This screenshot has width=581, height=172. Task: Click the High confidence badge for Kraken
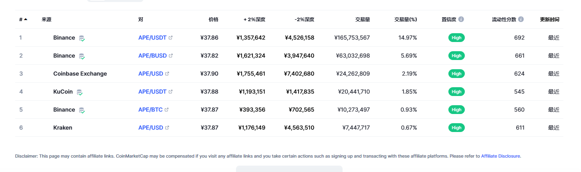[456, 128]
